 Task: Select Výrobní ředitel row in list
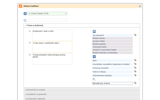(x=112, y=41)
